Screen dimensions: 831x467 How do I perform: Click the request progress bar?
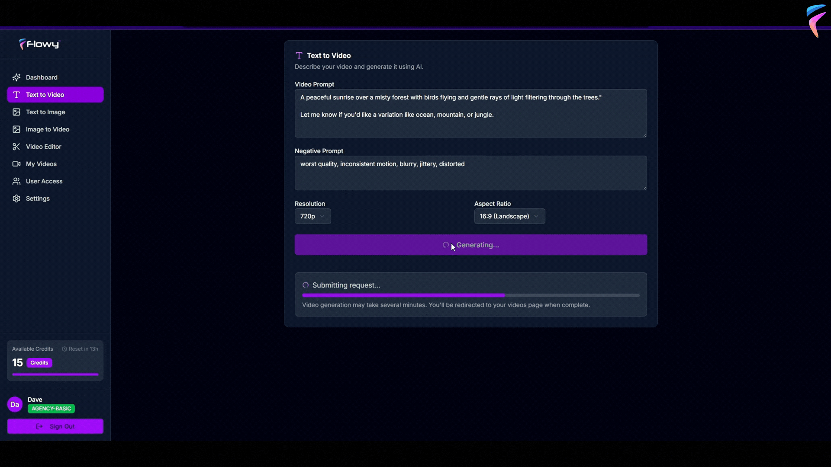(470, 295)
